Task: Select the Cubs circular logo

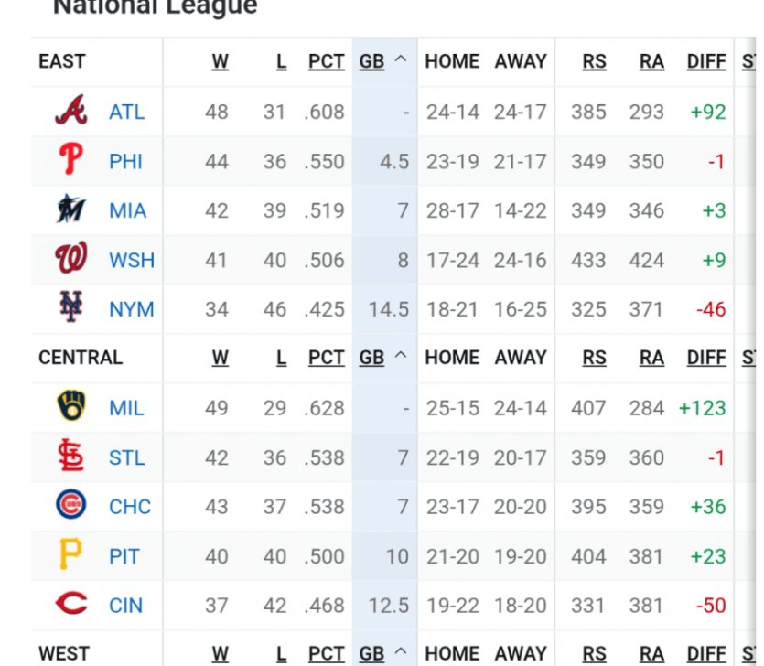Action: coord(71,504)
